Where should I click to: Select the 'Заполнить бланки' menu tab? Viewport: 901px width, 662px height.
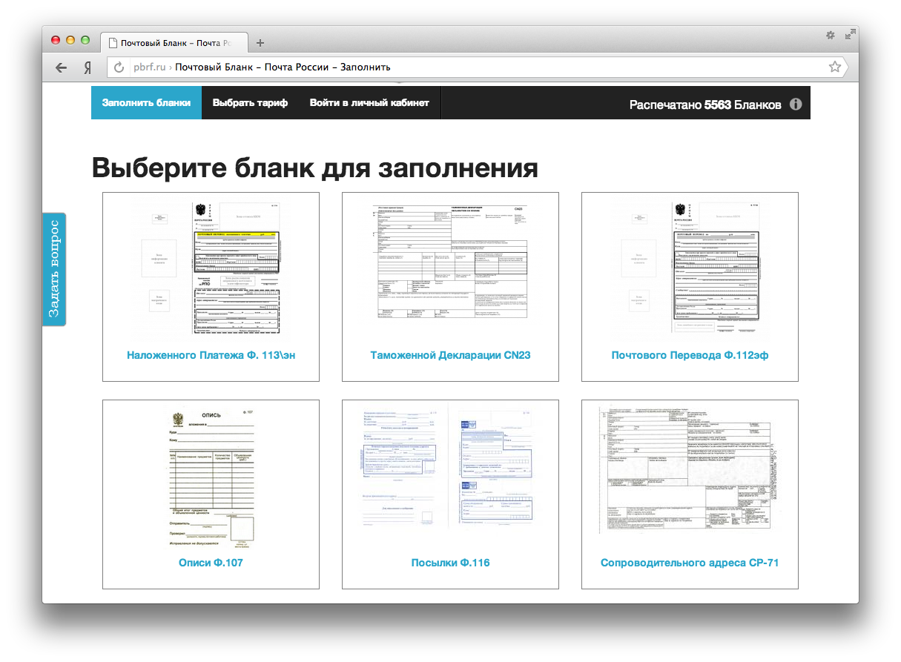[x=146, y=103]
